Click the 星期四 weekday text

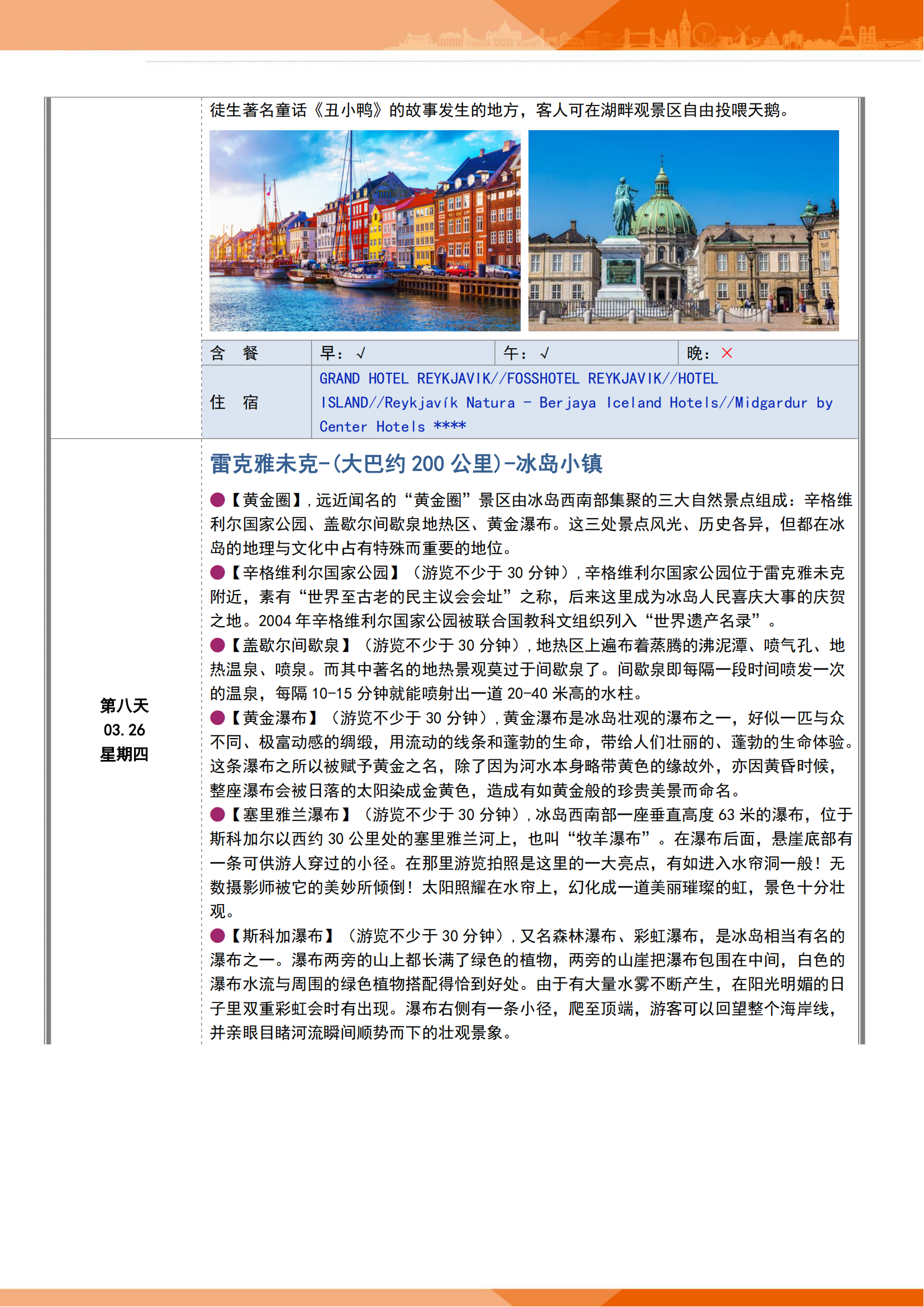(124, 754)
